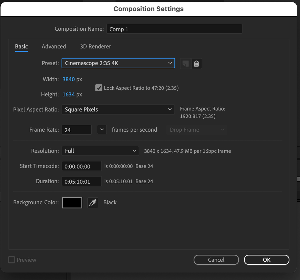Click the Composition Settings title

click(x=148, y=9)
